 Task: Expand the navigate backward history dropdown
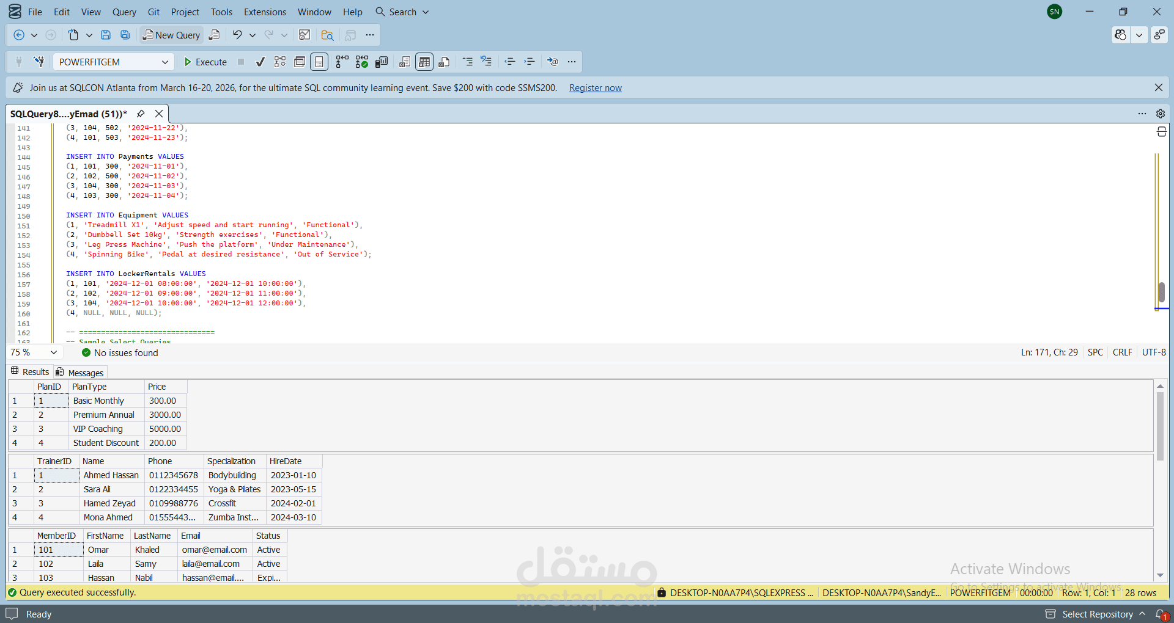34,35
